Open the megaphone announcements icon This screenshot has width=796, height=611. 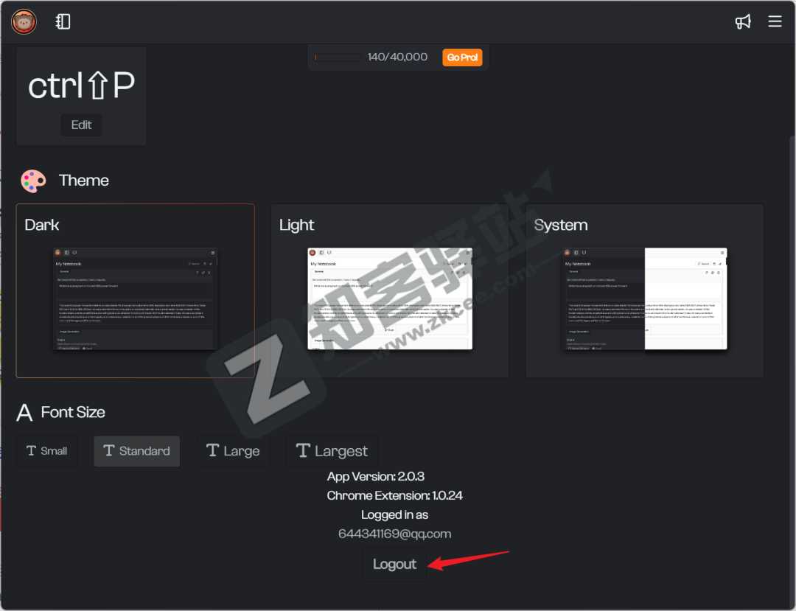(743, 22)
